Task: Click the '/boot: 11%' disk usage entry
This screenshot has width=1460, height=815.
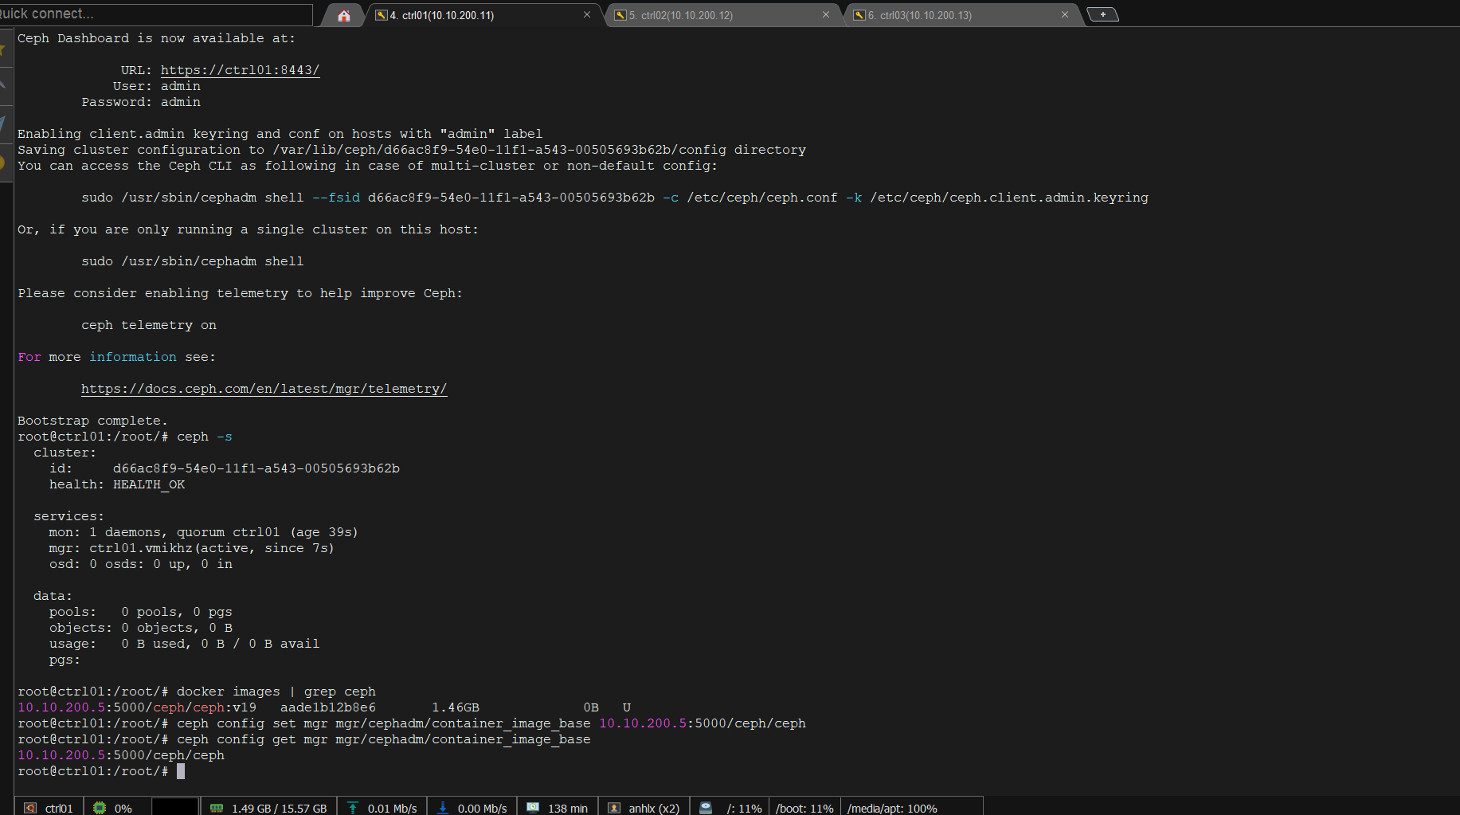Action: click(x=804, y=809)
